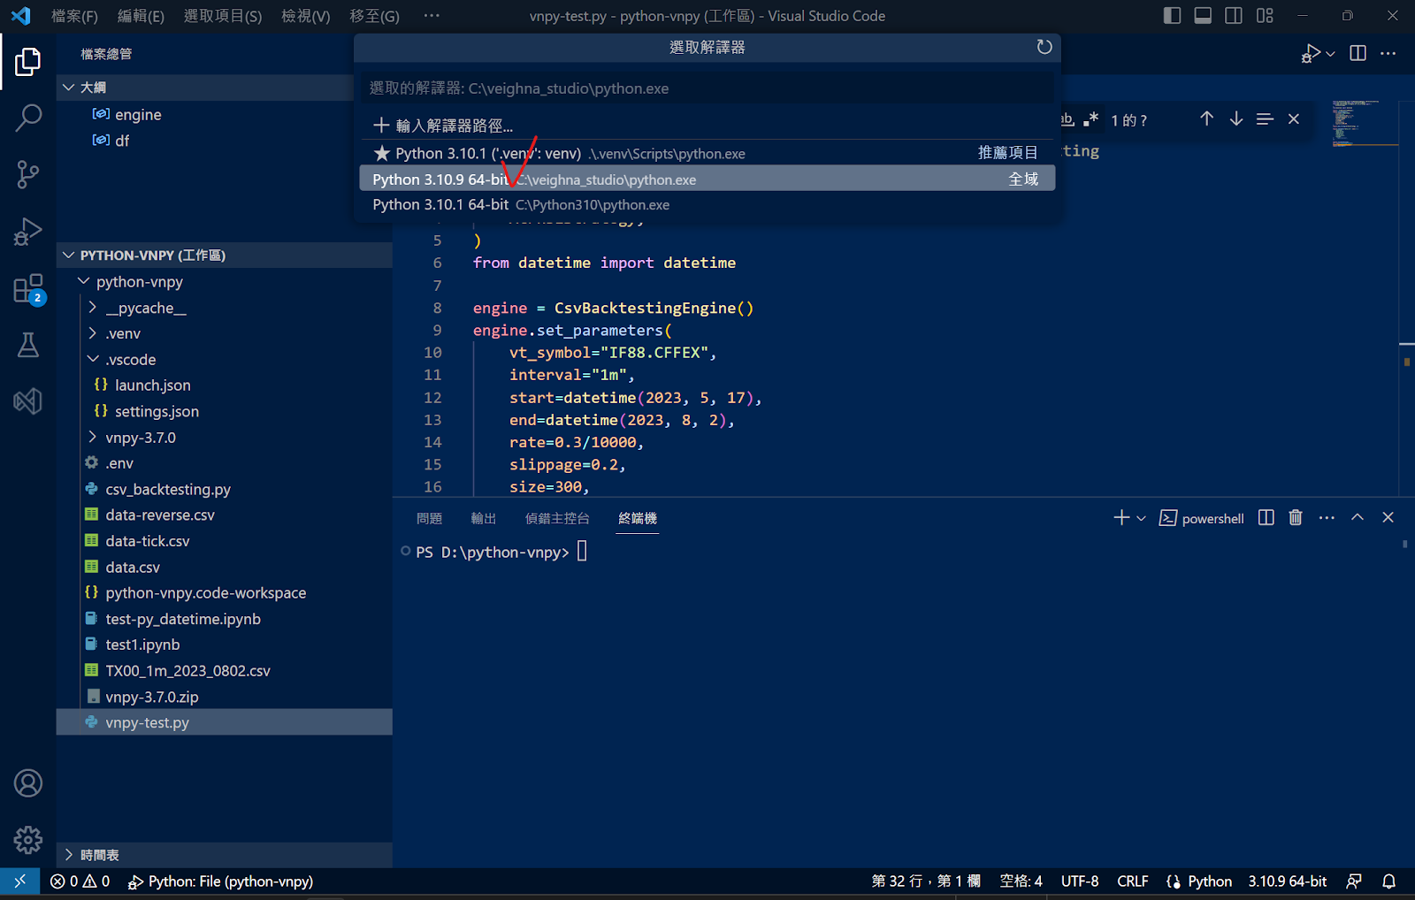This screenshot has height=900, width=1415.
Task: Split the editor to the right
Action: point(1358,53)
